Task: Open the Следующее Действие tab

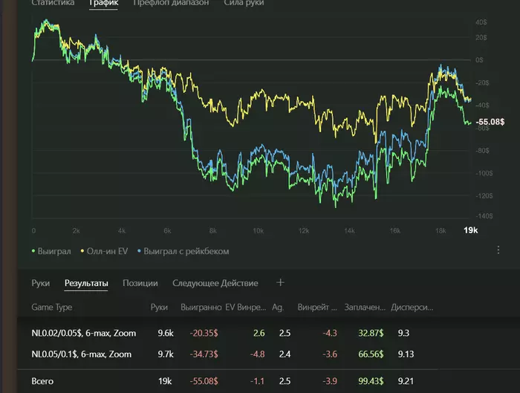Action: click(x=215, y=283)
